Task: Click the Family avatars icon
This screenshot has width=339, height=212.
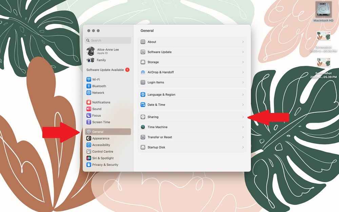Action: pos(91,60)
